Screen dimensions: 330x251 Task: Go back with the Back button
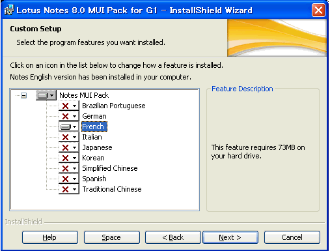coord(173,237)
